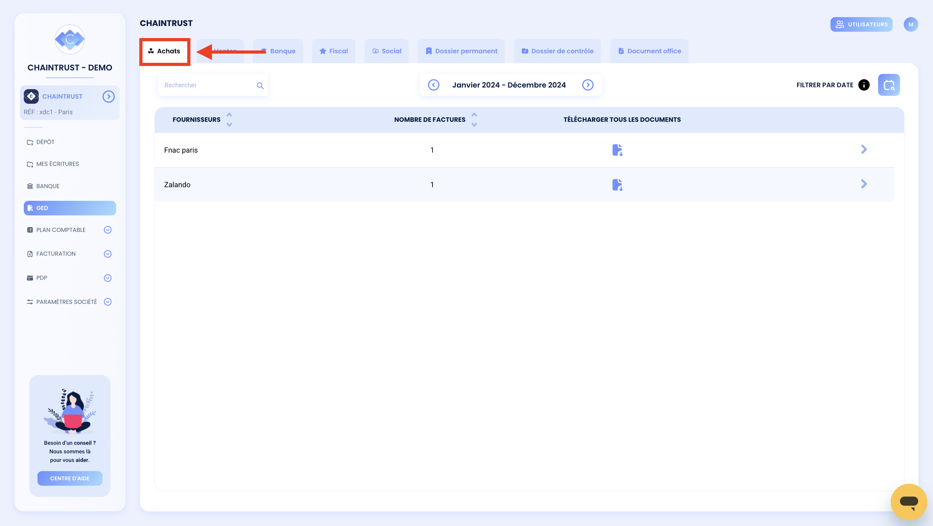This screenshot has width=933, height=526.
Task: Click the search magnifier icon
Action: tap(260, 85)
